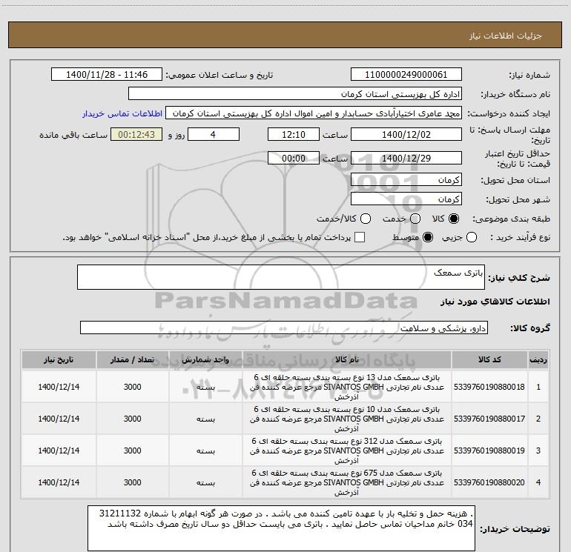The image size is (571, 552).
Task: Click the جزئیات اطلاعات نیاز header title
Action: pos(505,36)
